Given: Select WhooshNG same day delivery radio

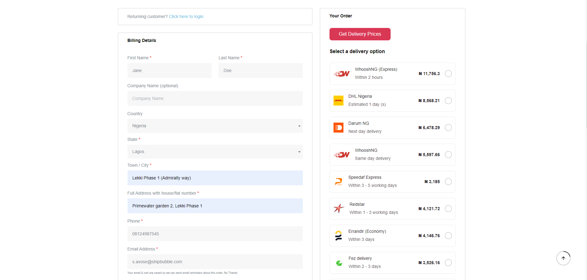Looking at the screenshot, I should pyautogui.click(x=448, y=155).
